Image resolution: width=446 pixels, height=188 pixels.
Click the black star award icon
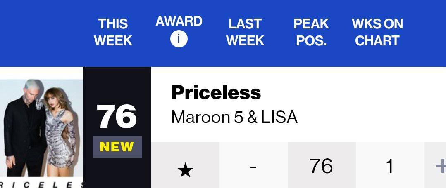(185, 171)
